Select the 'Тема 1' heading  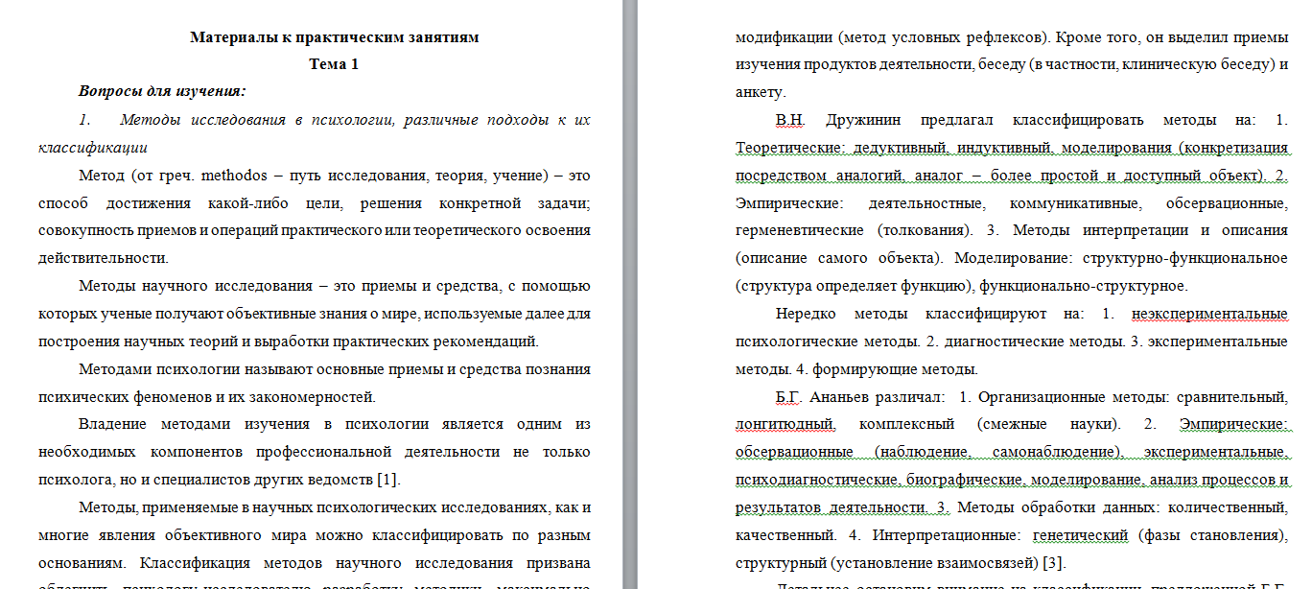pyautogui.click(x=334, y=65)
